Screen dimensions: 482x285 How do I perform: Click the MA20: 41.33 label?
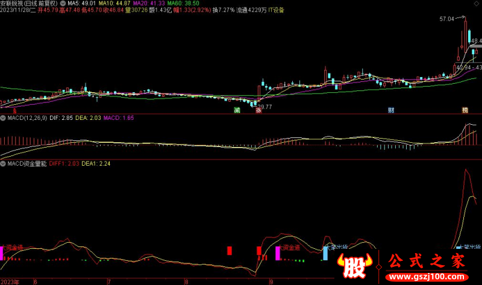pyautogui.click(x=149, y=4)
